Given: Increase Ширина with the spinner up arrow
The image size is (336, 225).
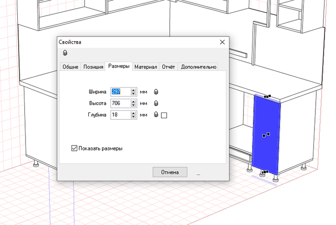Looking at the screenshot, I should pos(133,90).
